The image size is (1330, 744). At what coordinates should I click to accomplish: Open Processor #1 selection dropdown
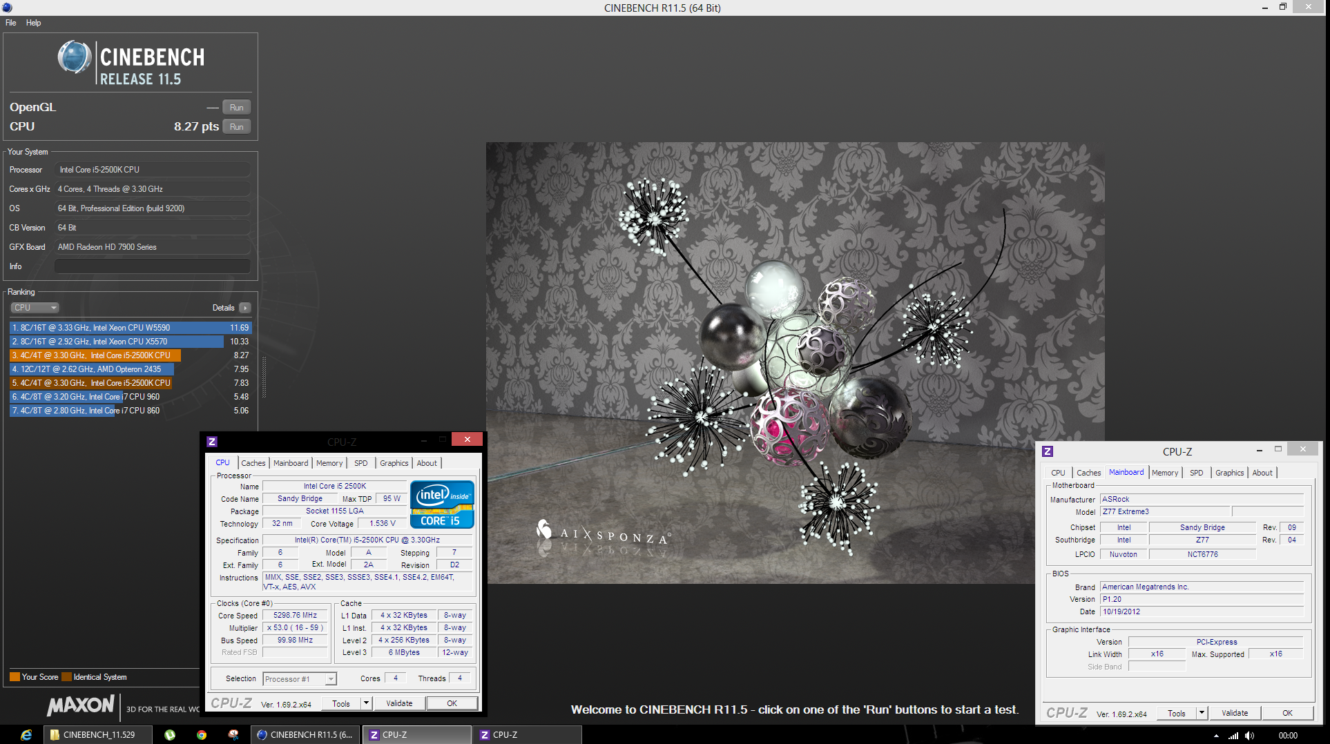click(300, 679)
